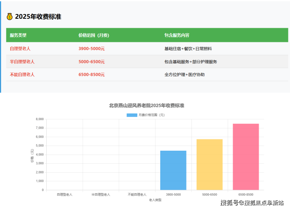
Task: Select the blue 3900-5000 bar
Action: coord(173,170)
